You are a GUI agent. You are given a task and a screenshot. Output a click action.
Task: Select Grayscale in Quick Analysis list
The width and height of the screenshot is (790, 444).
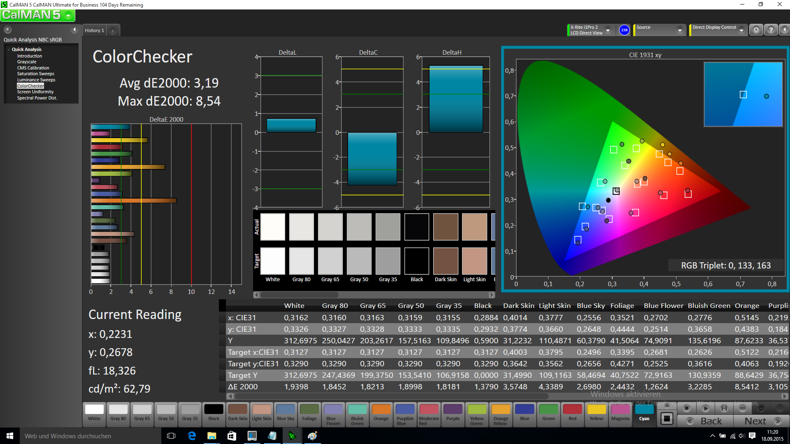[27, 62]
